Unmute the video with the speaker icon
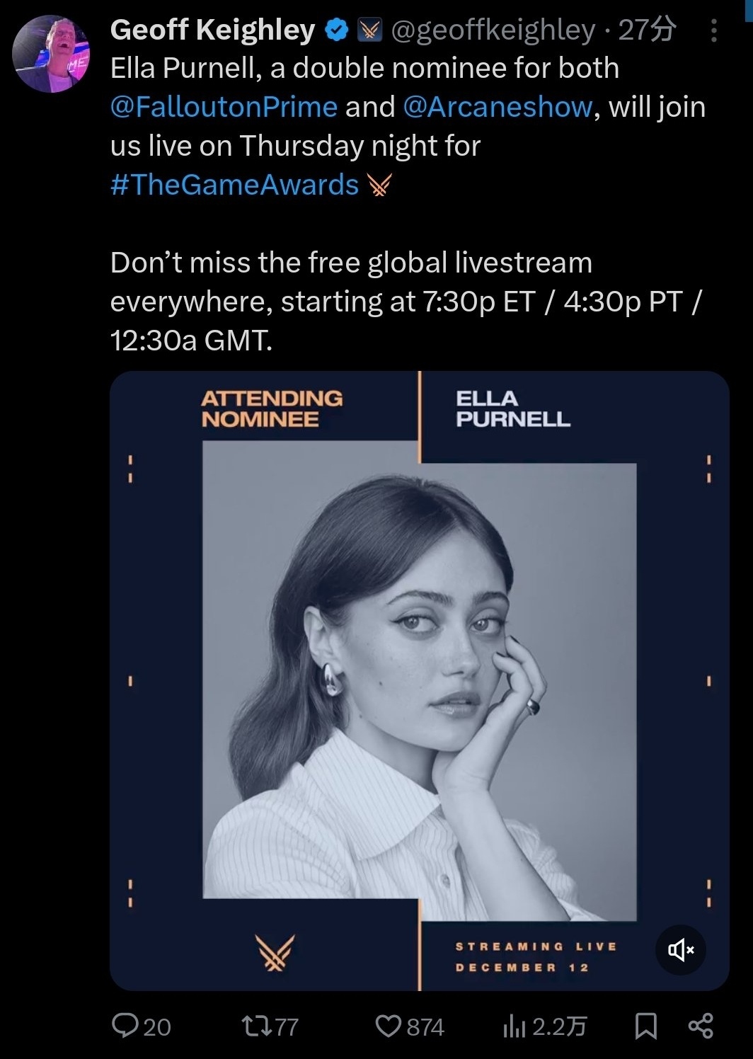 681,949
